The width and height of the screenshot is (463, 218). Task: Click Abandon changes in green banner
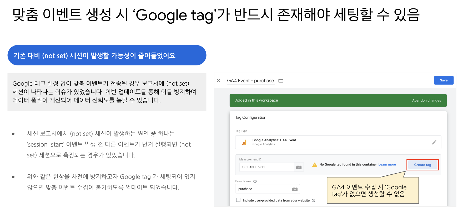[x=426, y=100]
